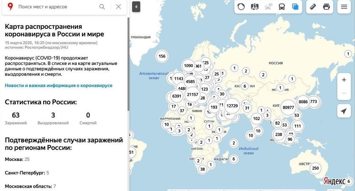Open the 1143 cluster over the UK

pos(179,79)
